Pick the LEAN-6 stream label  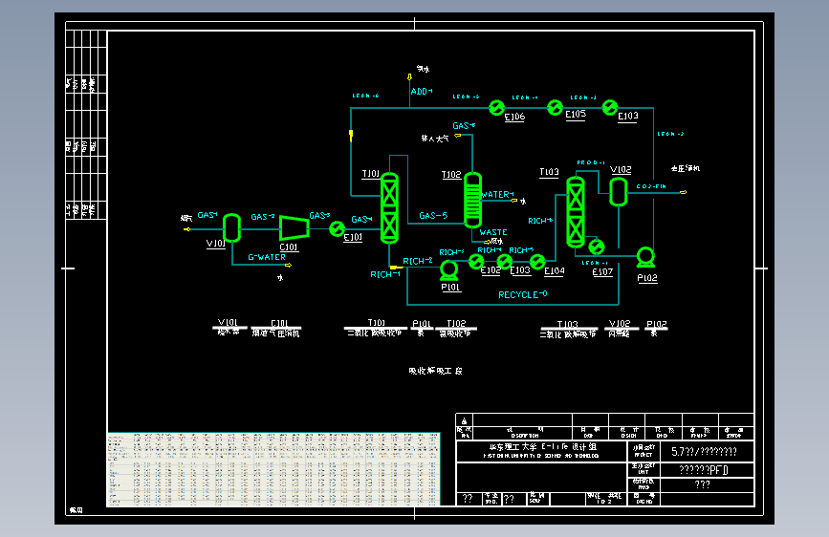(366, 96)
